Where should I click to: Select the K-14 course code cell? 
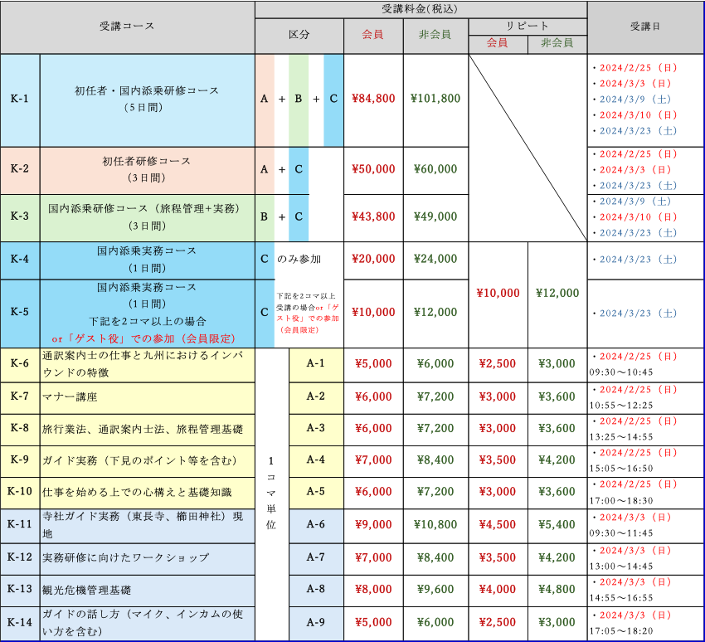pos(20,624)
